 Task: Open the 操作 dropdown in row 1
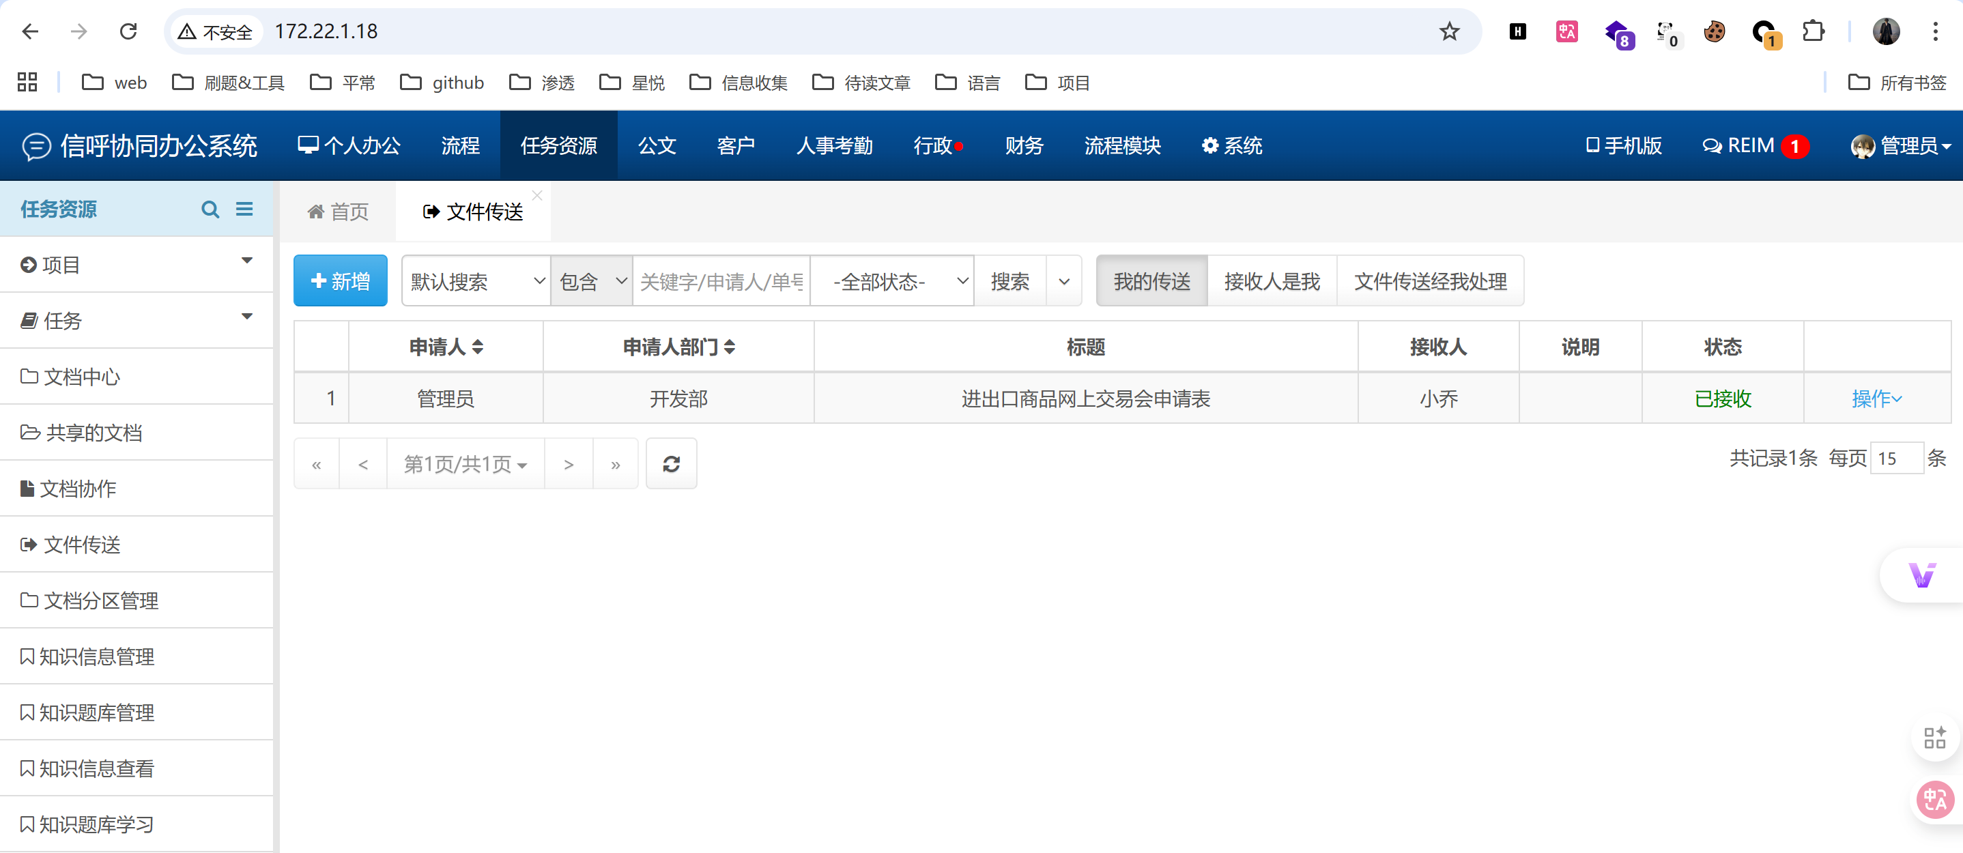pyautogui.click(x=1877, y=399)
